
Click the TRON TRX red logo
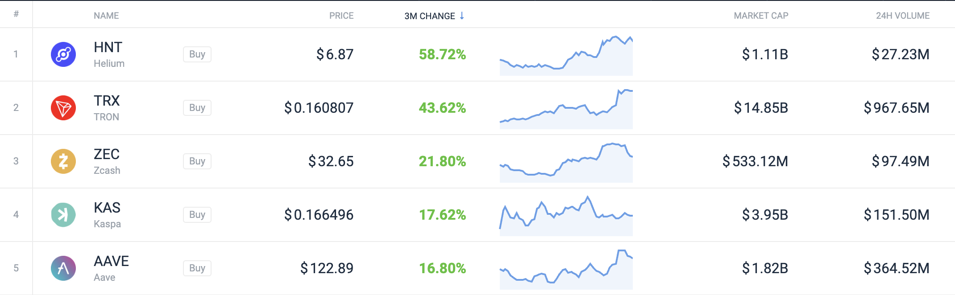[63, 107]
